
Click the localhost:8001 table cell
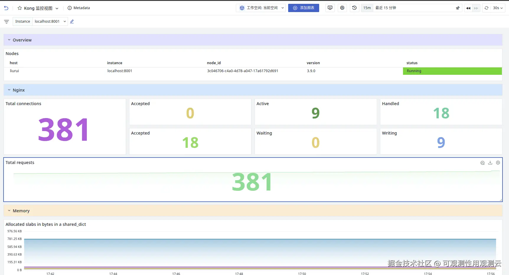point(120,71)
